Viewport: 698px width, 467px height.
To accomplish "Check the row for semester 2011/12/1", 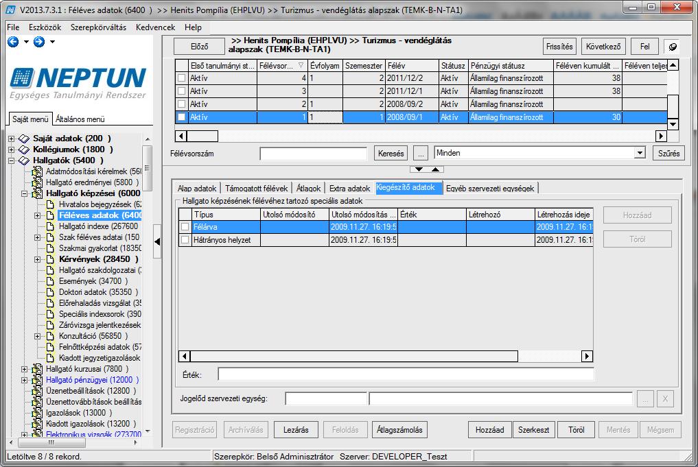I will [x=181, y=91].
